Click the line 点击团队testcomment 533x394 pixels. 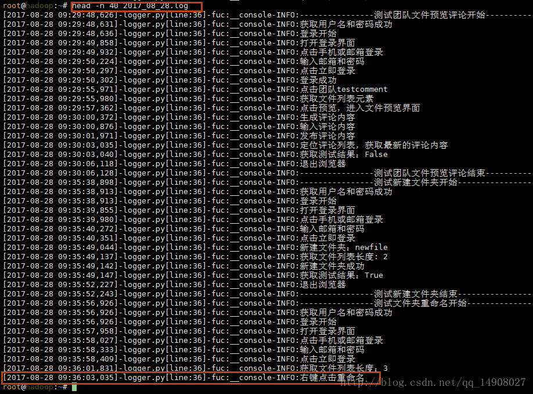[196, 89]
